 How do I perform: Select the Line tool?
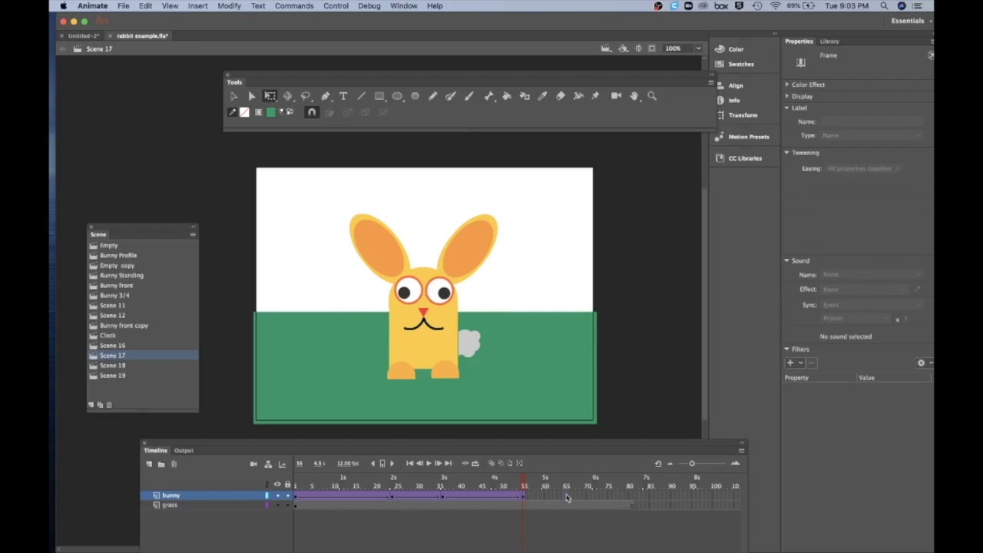click(x=361, y=96)
